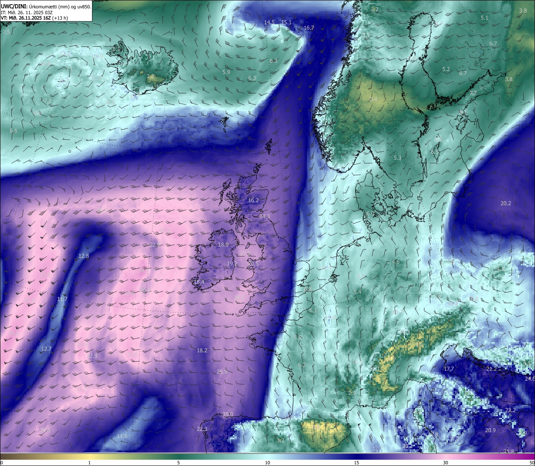
Task: Click the 5.6 value over France
Action: pyautogui.click(x=298, y=337)
